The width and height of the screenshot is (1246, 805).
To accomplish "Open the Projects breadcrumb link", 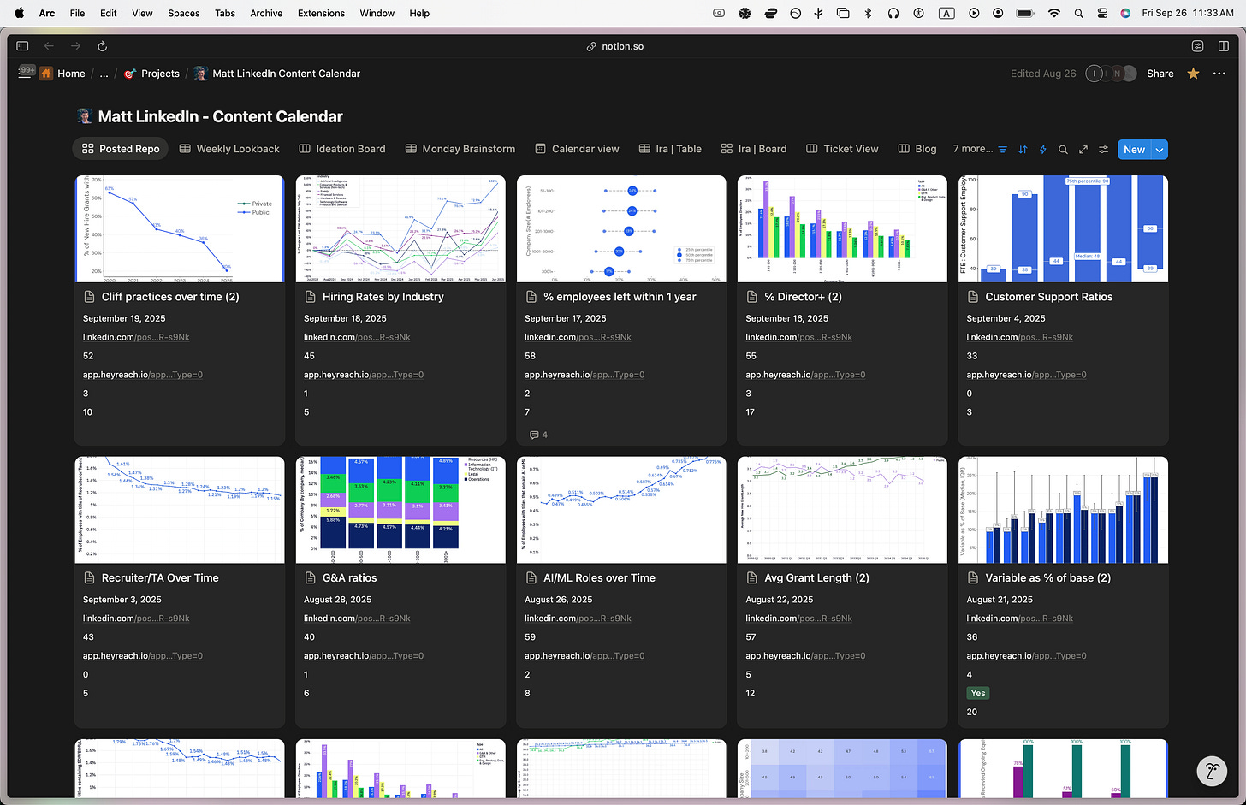I will [x=151, y=74].
